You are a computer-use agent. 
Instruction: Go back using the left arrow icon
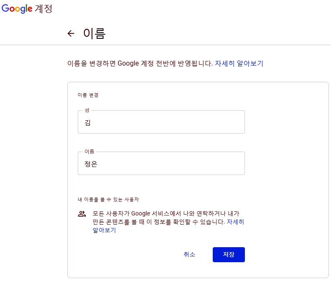[71, 33]
